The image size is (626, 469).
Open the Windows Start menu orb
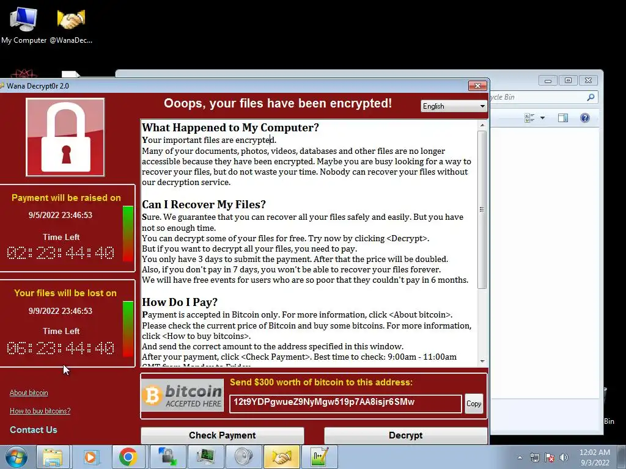tap(17, 457)
